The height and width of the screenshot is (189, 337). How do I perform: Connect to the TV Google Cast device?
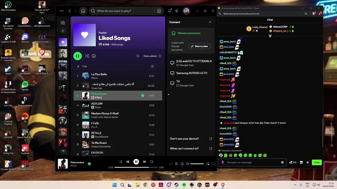191,83
